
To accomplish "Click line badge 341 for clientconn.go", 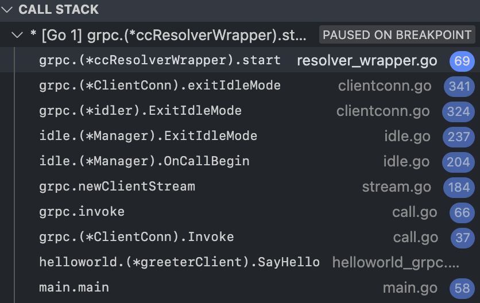I will tap(459, 86).
